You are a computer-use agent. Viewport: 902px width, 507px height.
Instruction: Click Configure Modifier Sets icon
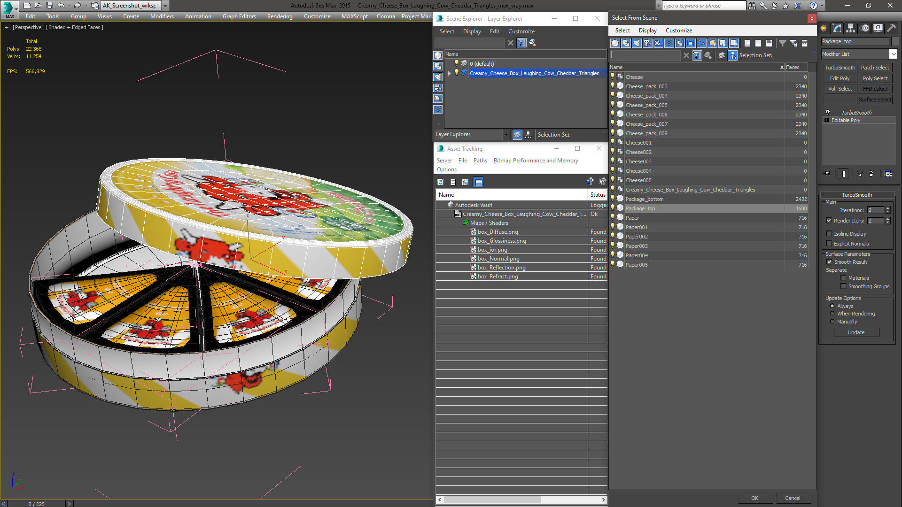coord(888,174)
